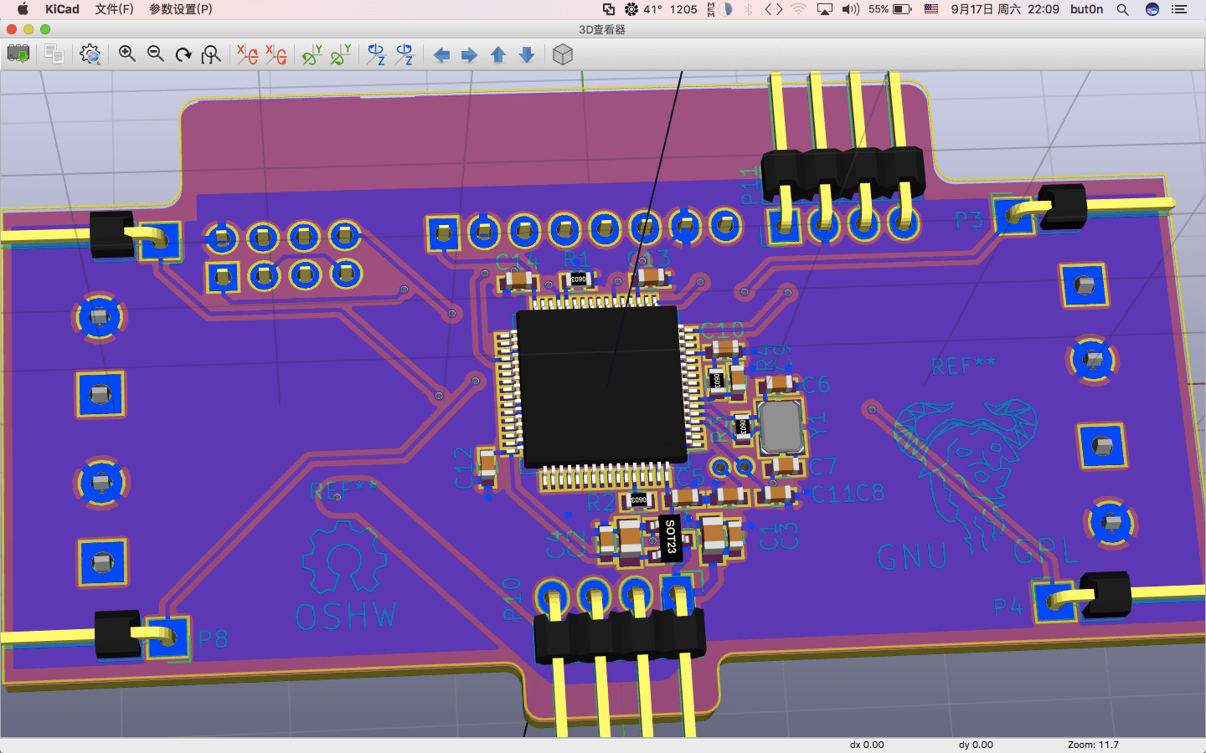The width and height of the screenshot is (1206, 753).
Task: Open the 文件(F) menu
Action: coord(114,9)
